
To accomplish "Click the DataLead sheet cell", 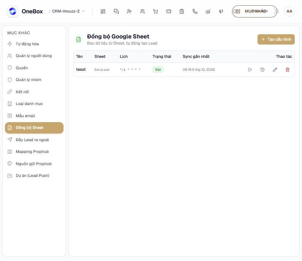I will click(x=102, y=70).
